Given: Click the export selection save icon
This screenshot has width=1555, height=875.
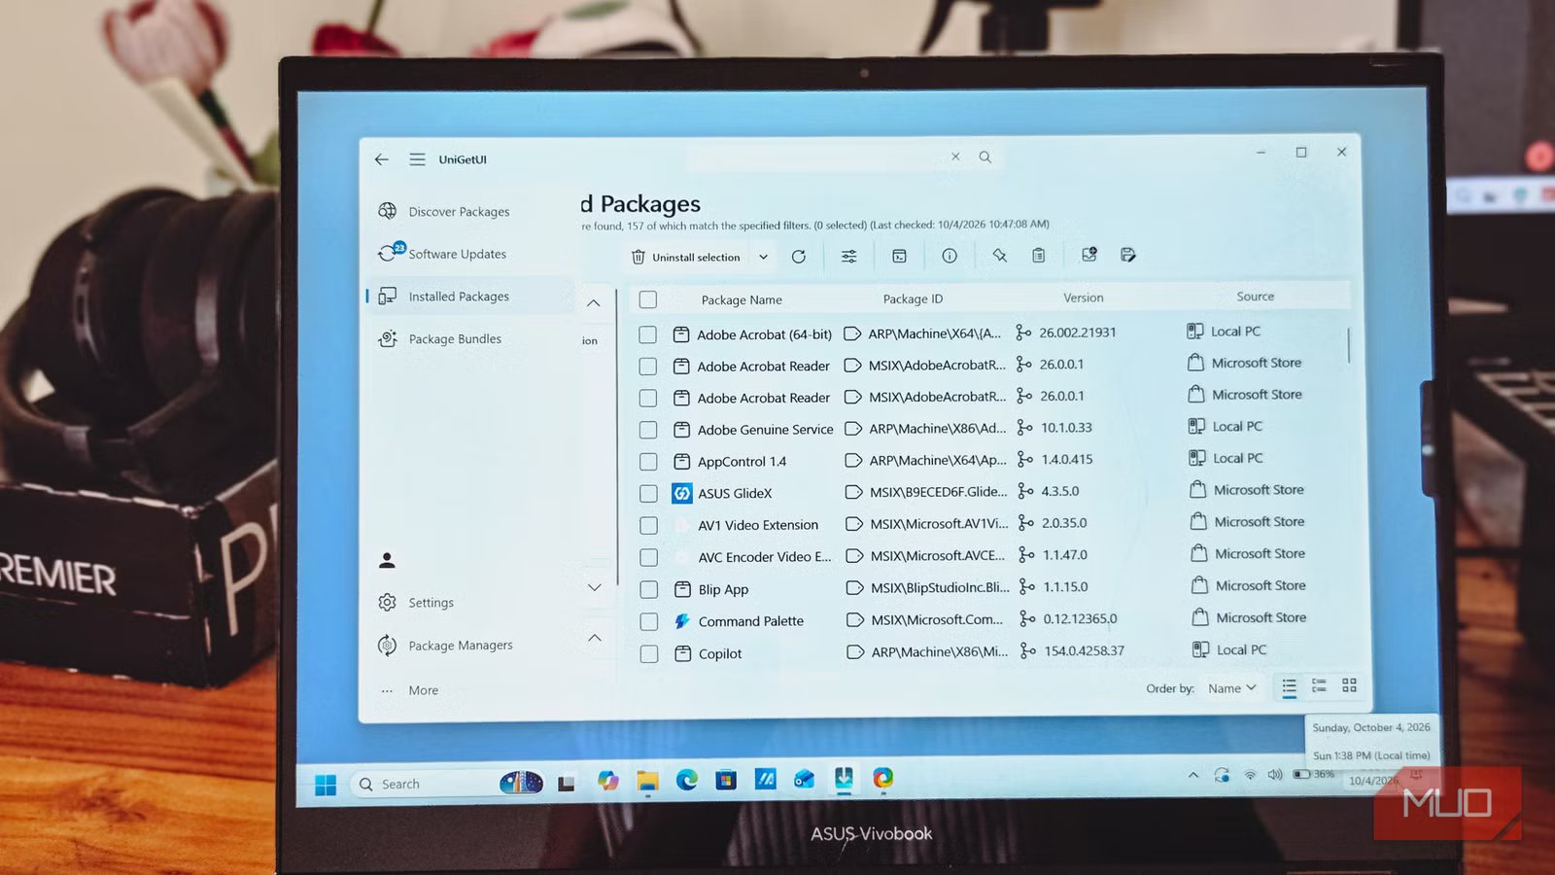Looking at the screenshot, I should (1128, 255).
